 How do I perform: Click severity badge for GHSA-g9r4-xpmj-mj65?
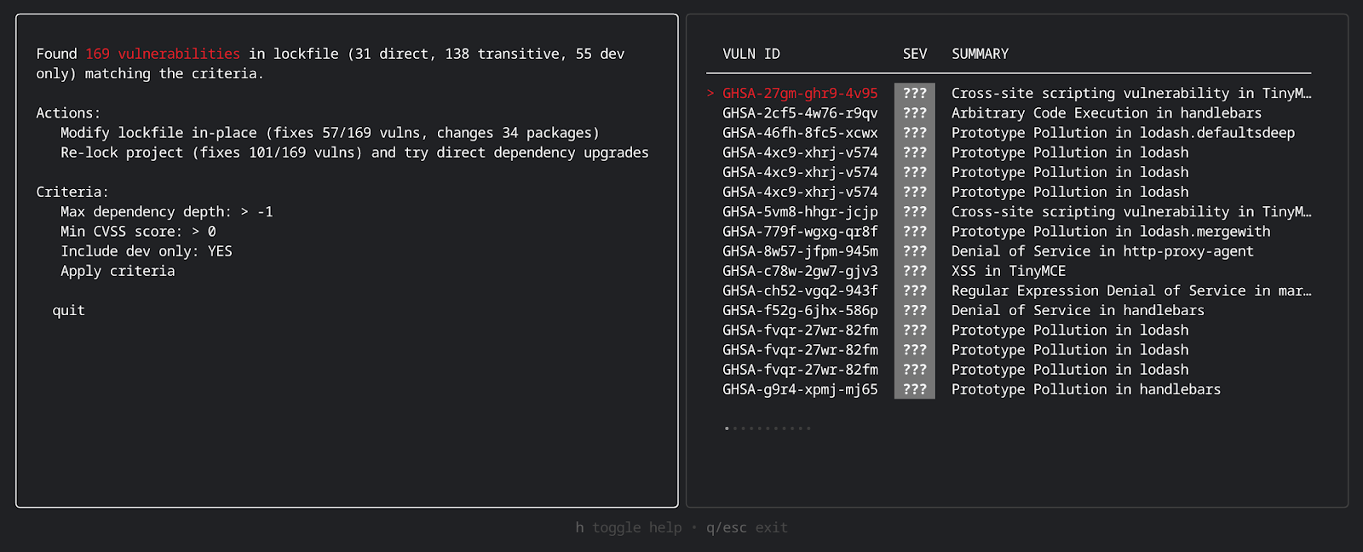pos(915,389)
